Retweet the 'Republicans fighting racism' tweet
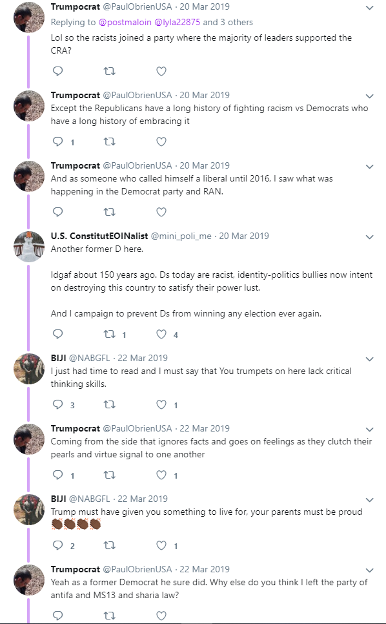 click(x=109, y=141)
